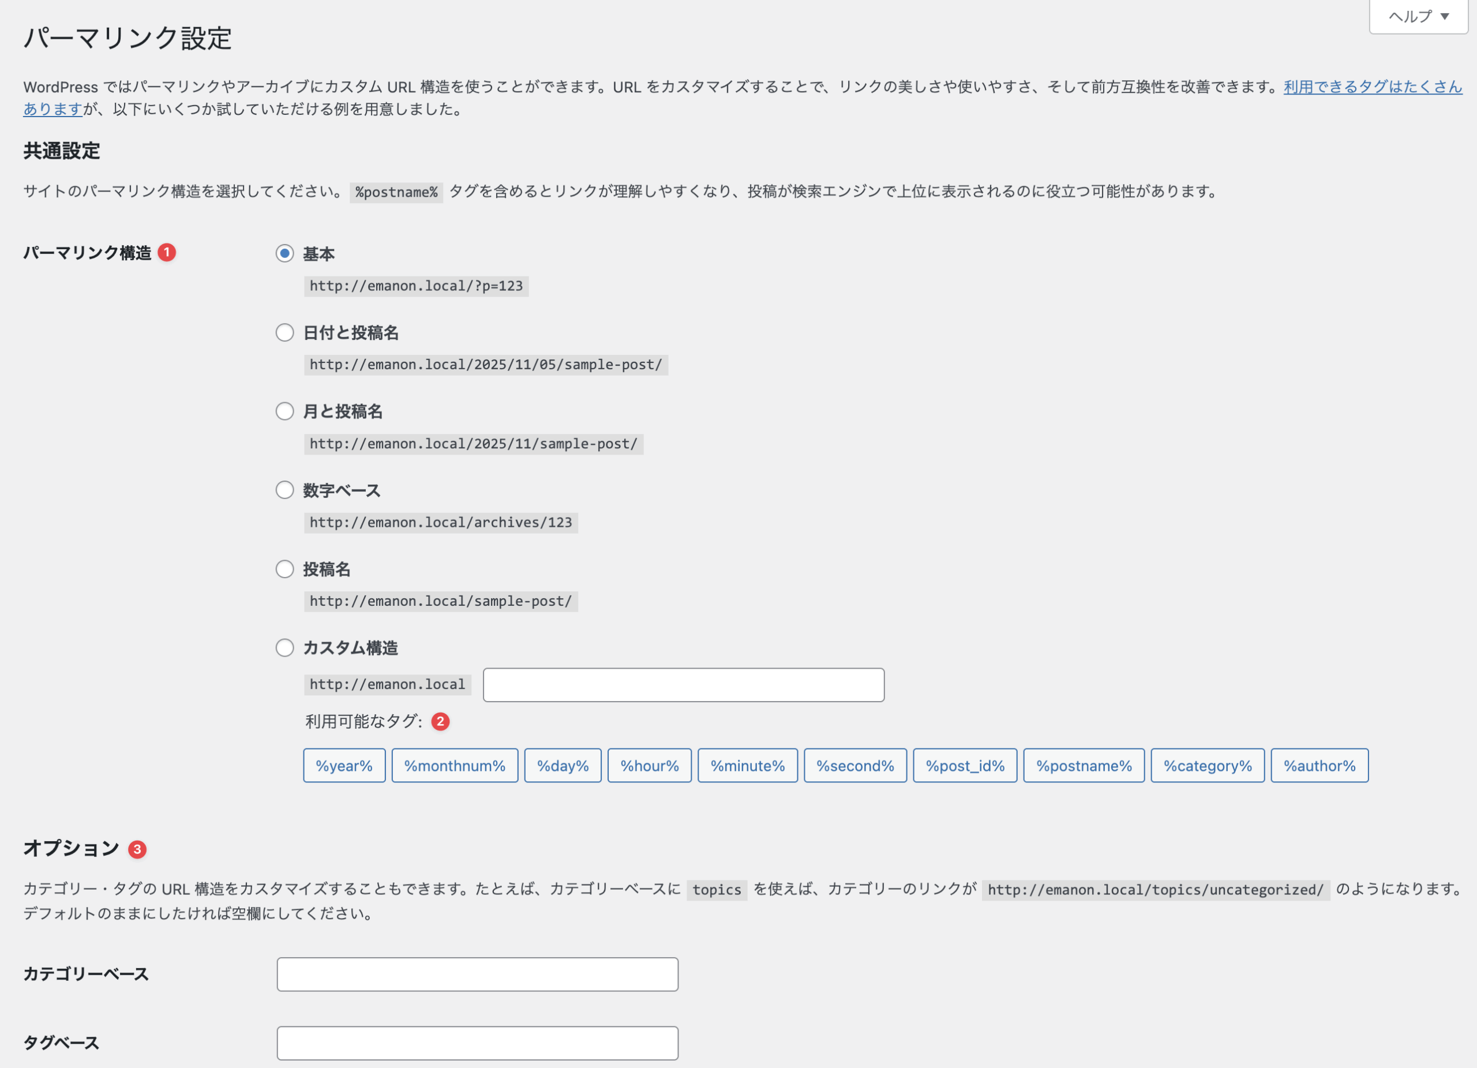Add the %category% tag
The image size is (1477, 1068).
[x=1208, y=766]
